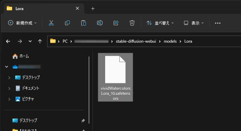The height and width of the screenshot is (131, 241).
Task: Open the 表示 view dropdown
Action: click(x=194, y=23)
